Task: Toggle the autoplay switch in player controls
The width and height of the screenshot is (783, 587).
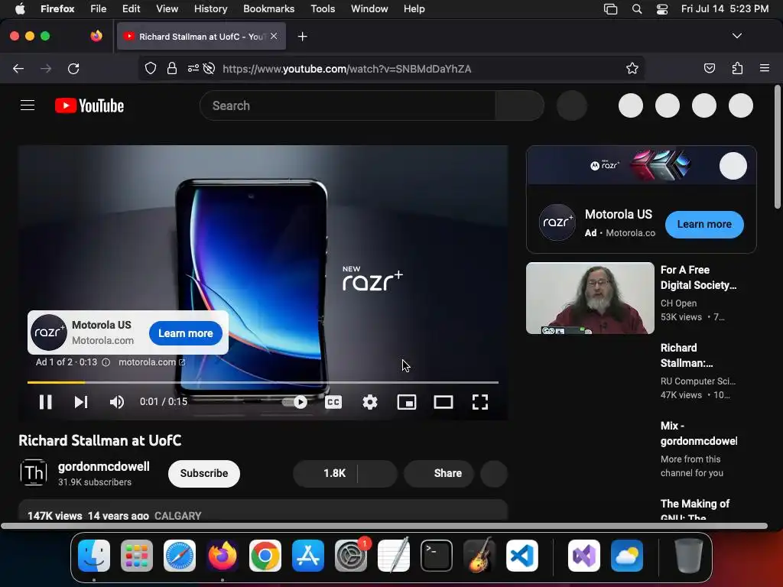Action: point(294,402)
